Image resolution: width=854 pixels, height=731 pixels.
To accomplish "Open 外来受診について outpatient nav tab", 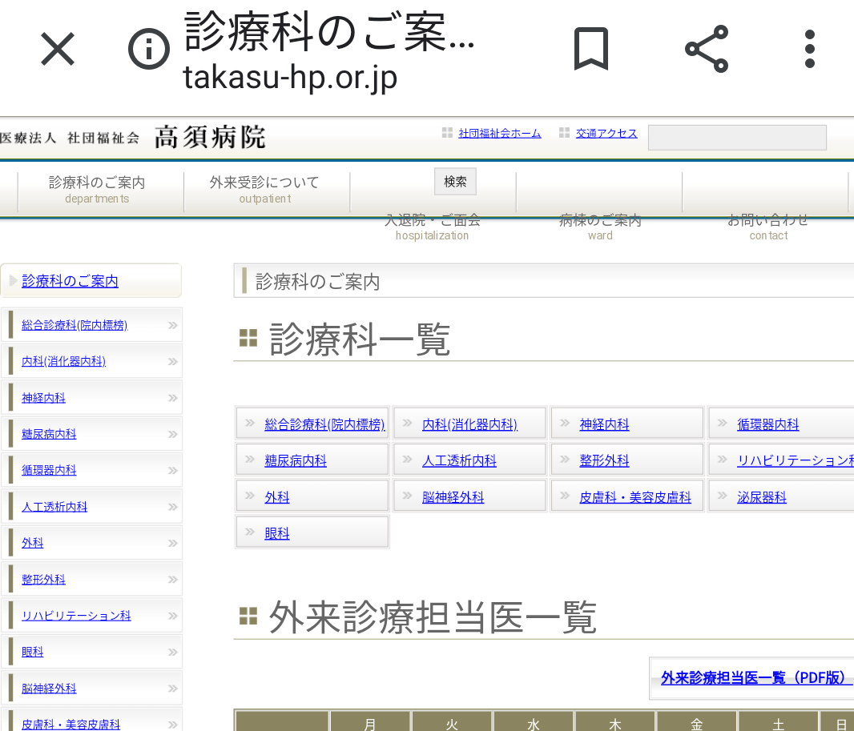I will (264, 190).
